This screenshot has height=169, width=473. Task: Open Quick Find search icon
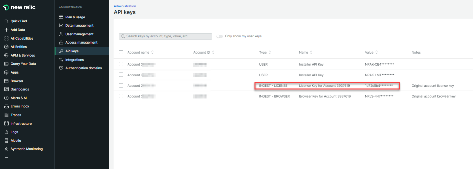6,21
